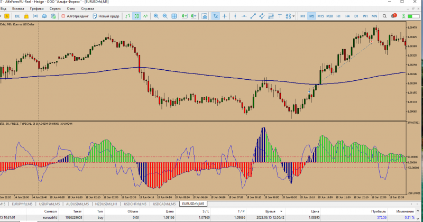Open the VPS cloud hosting icon
This screenshot has height=222, width=423.
point(44,16)
